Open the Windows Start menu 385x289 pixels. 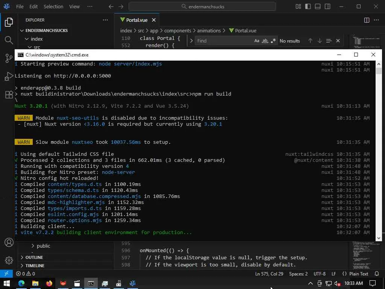tap(7, 283)
